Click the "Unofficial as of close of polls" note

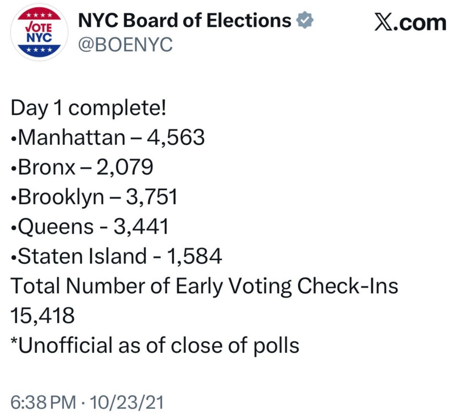(154, 345)
